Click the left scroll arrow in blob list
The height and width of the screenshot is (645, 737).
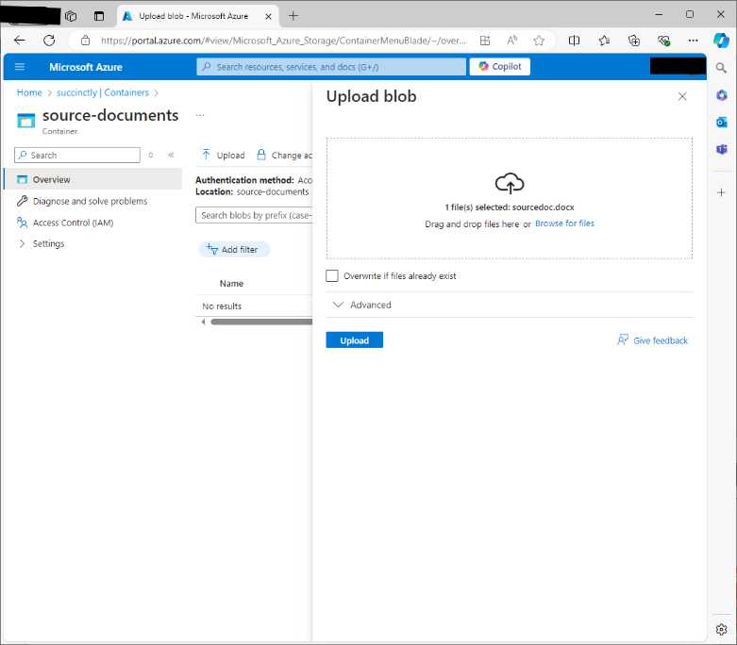[x=203, y=322]
